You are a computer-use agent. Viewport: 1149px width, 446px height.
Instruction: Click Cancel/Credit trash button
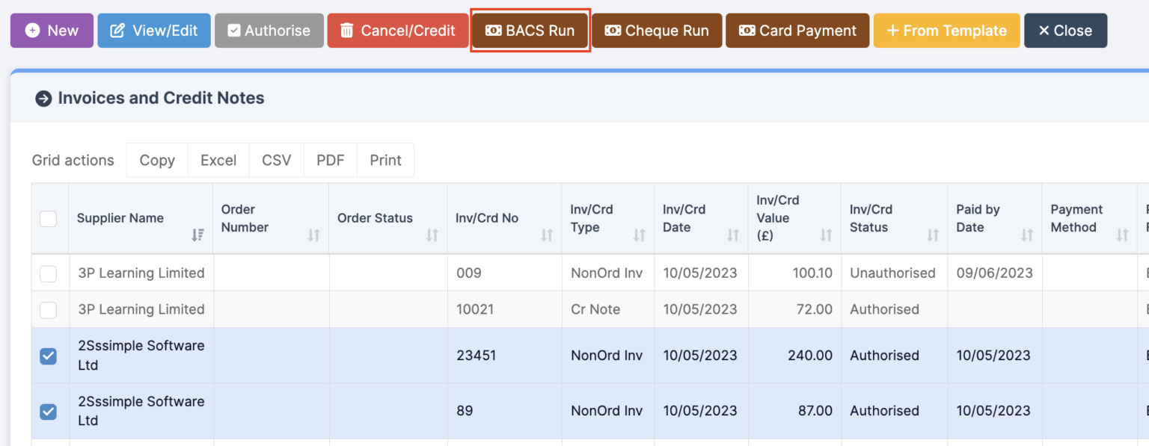coord(397,31)
